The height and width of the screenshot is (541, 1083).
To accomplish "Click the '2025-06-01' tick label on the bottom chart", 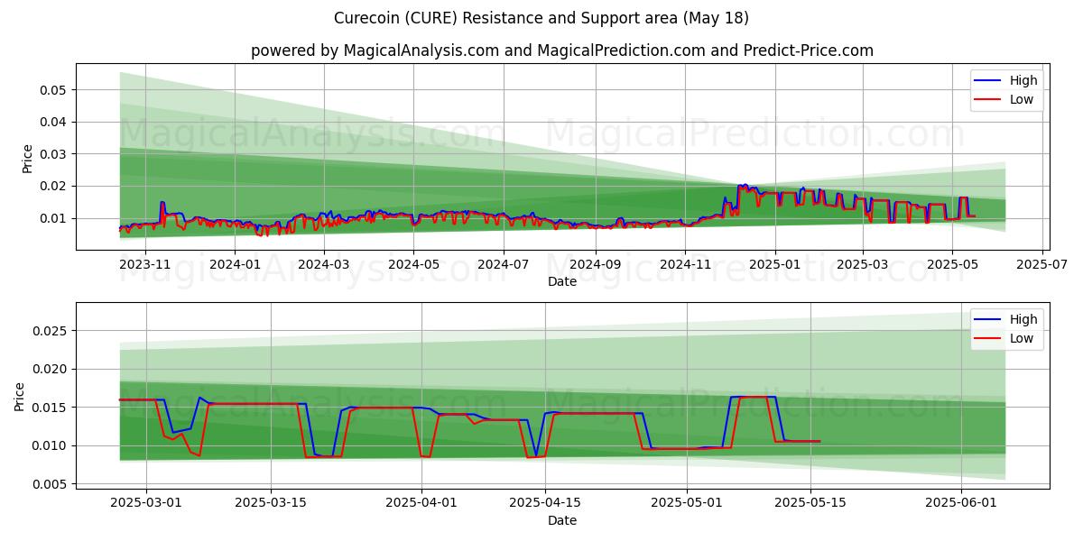I will point(962,503).
